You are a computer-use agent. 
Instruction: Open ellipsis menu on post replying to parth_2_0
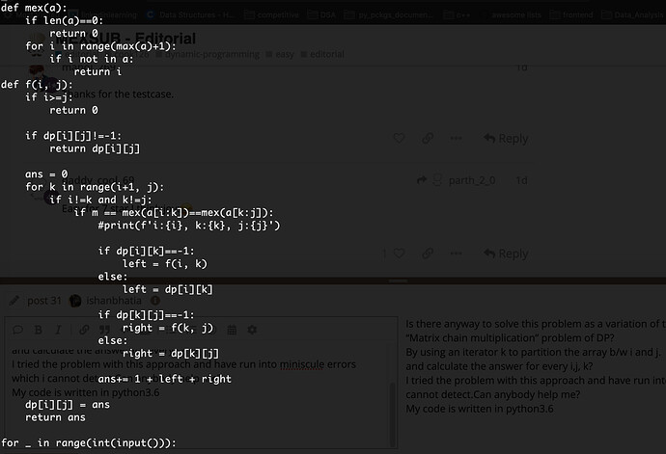click(456, 254)
